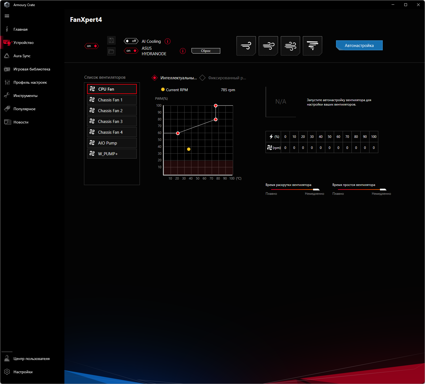Click the load profile folder icon

111,51
